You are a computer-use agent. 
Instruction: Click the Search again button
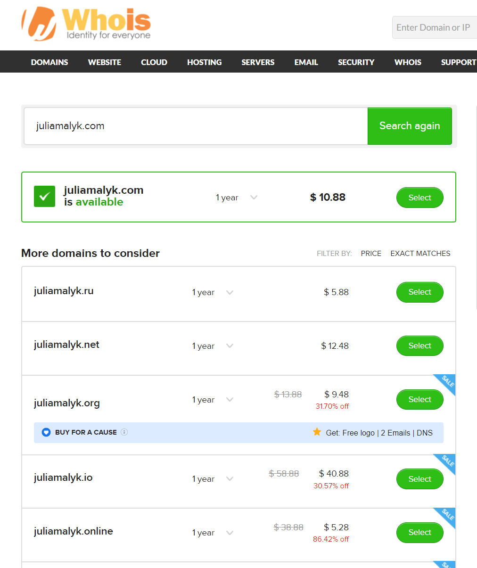pyautogui.click(x=410, y=126)
